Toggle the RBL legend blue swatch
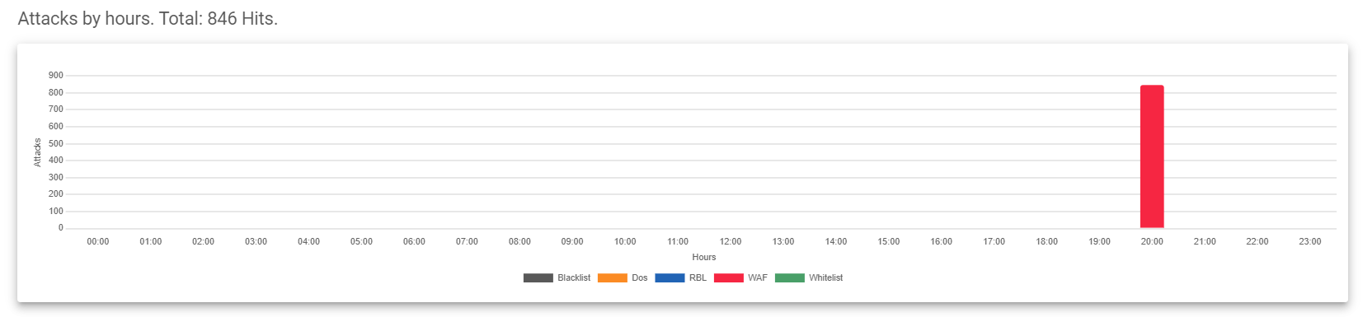The width and height of the screenshot is (1363, 317). point(670,278)
